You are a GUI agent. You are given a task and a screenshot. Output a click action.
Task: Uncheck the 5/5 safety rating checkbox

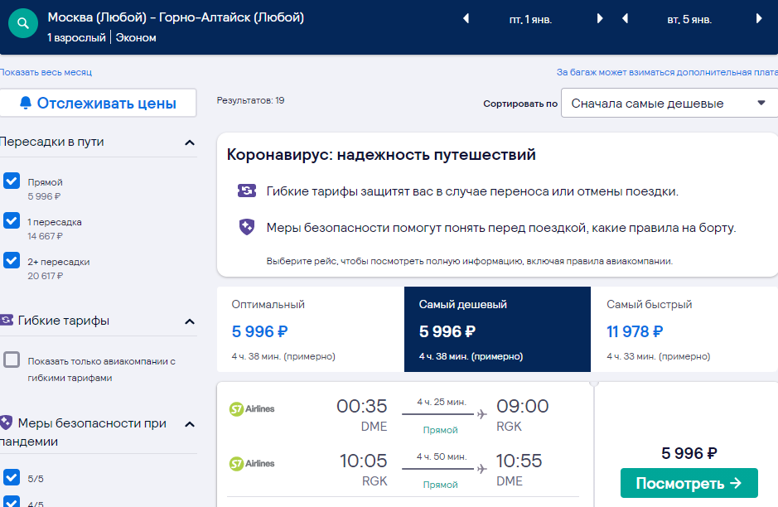pyautogui.click(x=12, y=477)
